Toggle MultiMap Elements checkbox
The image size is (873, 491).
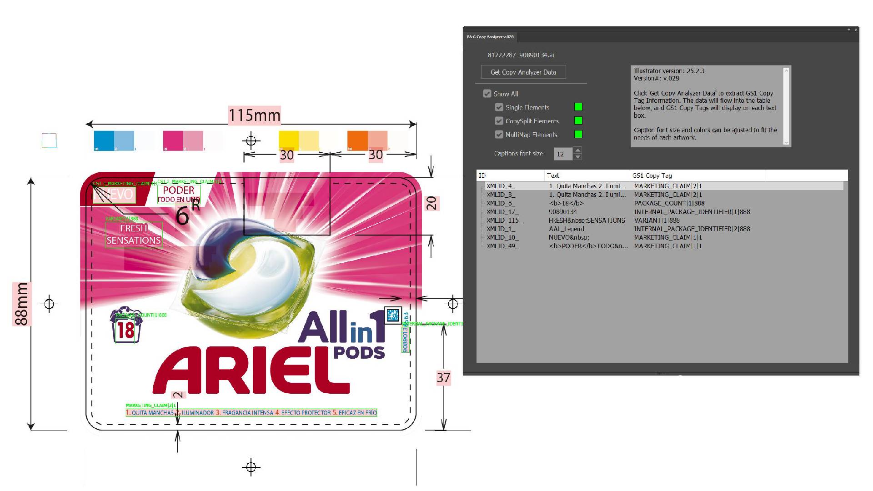click(499, 135)
